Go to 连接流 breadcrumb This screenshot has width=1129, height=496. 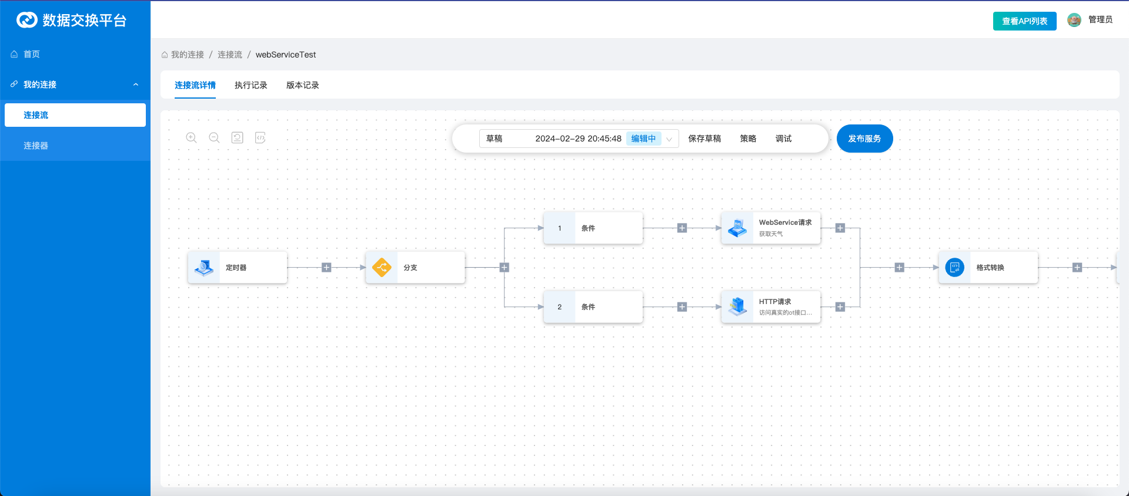(230, 55)
